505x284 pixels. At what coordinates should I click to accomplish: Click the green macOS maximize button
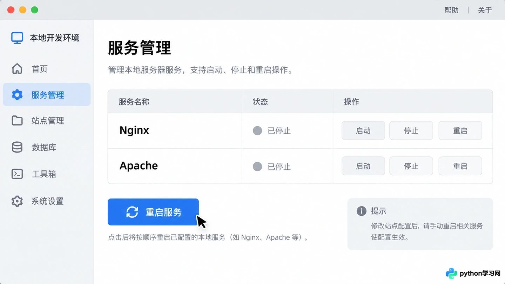(x=34, y=10)
